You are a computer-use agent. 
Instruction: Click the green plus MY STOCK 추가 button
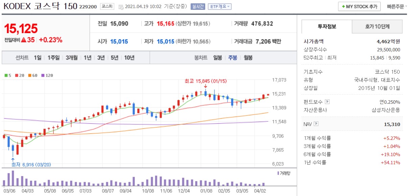pos(359,6)
